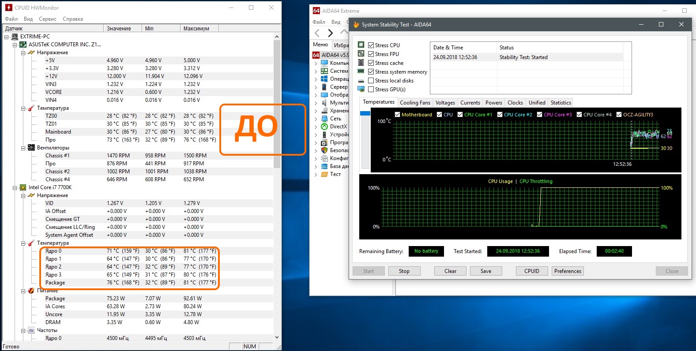696x351 pixels.
Task: Click the HWMonitor vertical scrollbar thumb
Action: [x=277, y=104]
